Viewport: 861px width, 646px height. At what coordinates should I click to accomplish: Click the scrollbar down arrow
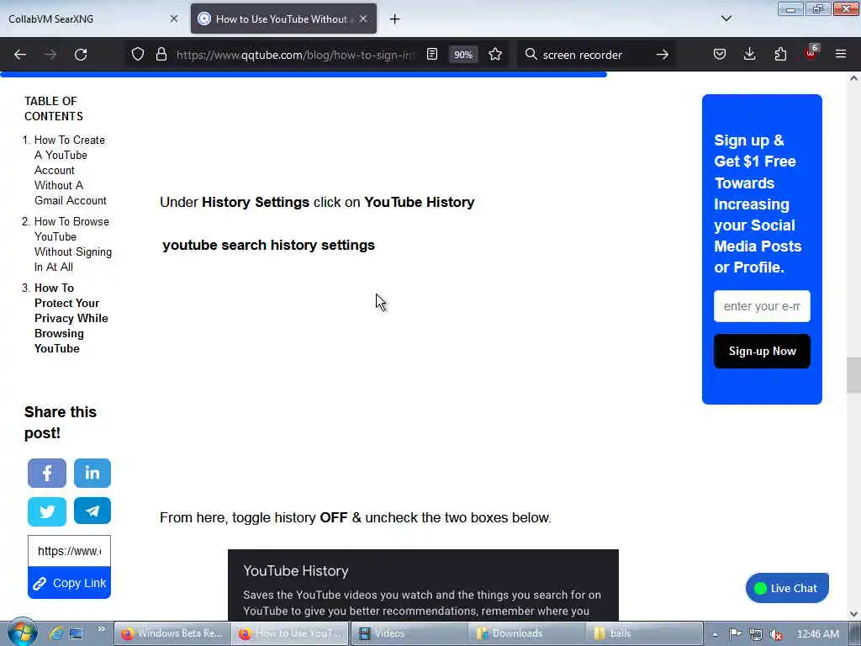tap(853, 614)
